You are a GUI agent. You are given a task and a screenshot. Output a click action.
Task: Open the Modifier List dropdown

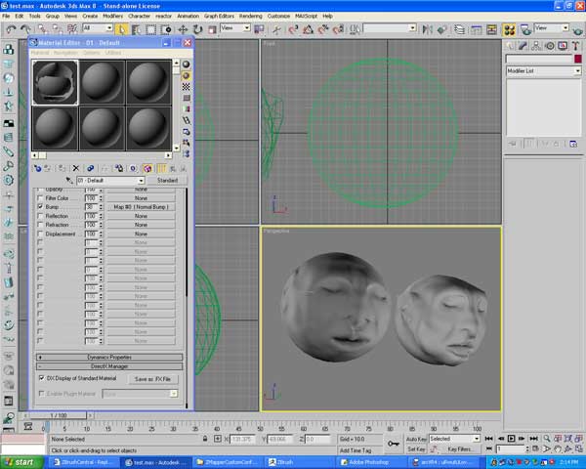pyautogui.click(x=544, y=70)
